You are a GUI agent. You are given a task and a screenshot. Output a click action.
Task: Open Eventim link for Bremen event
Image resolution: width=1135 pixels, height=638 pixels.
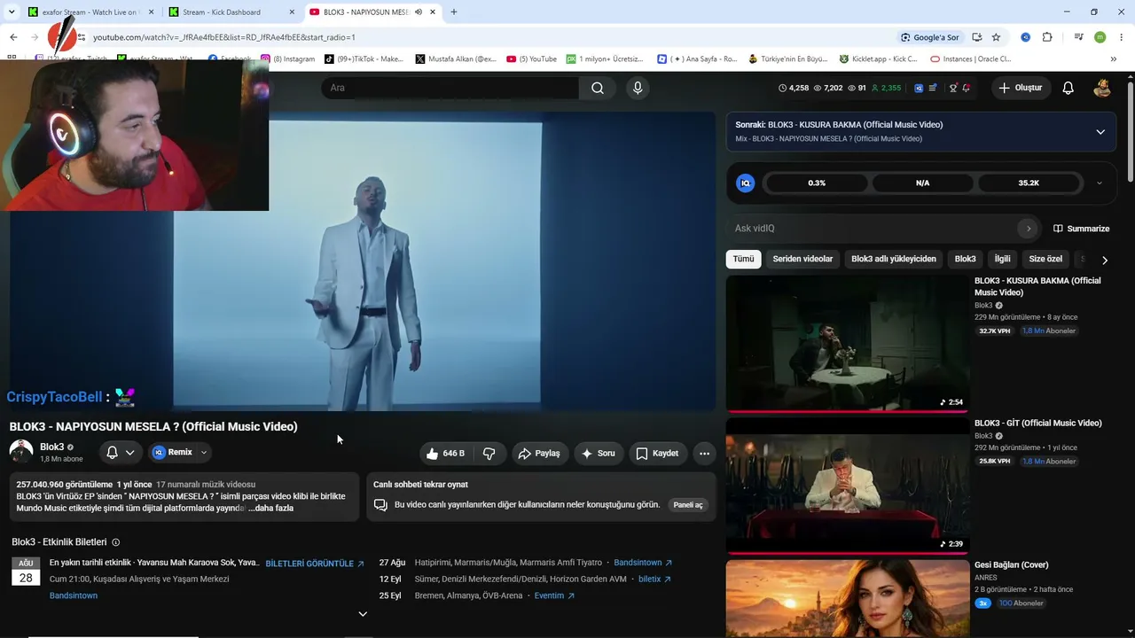[554, 596]
